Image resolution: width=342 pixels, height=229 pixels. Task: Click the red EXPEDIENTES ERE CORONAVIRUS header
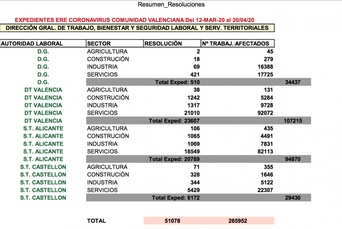pos(135,19)
